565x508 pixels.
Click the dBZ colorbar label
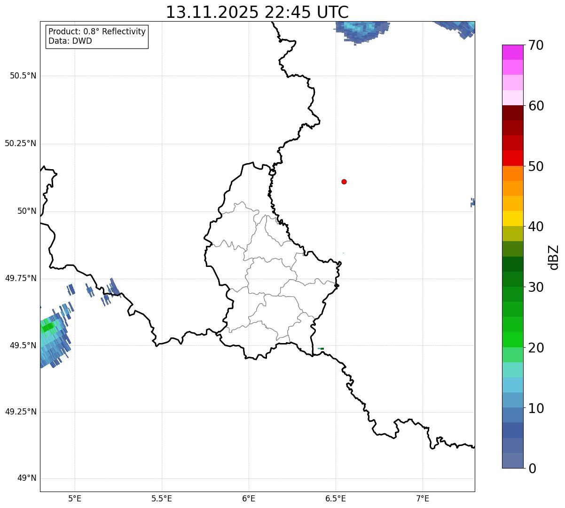(x=554, y=257)
